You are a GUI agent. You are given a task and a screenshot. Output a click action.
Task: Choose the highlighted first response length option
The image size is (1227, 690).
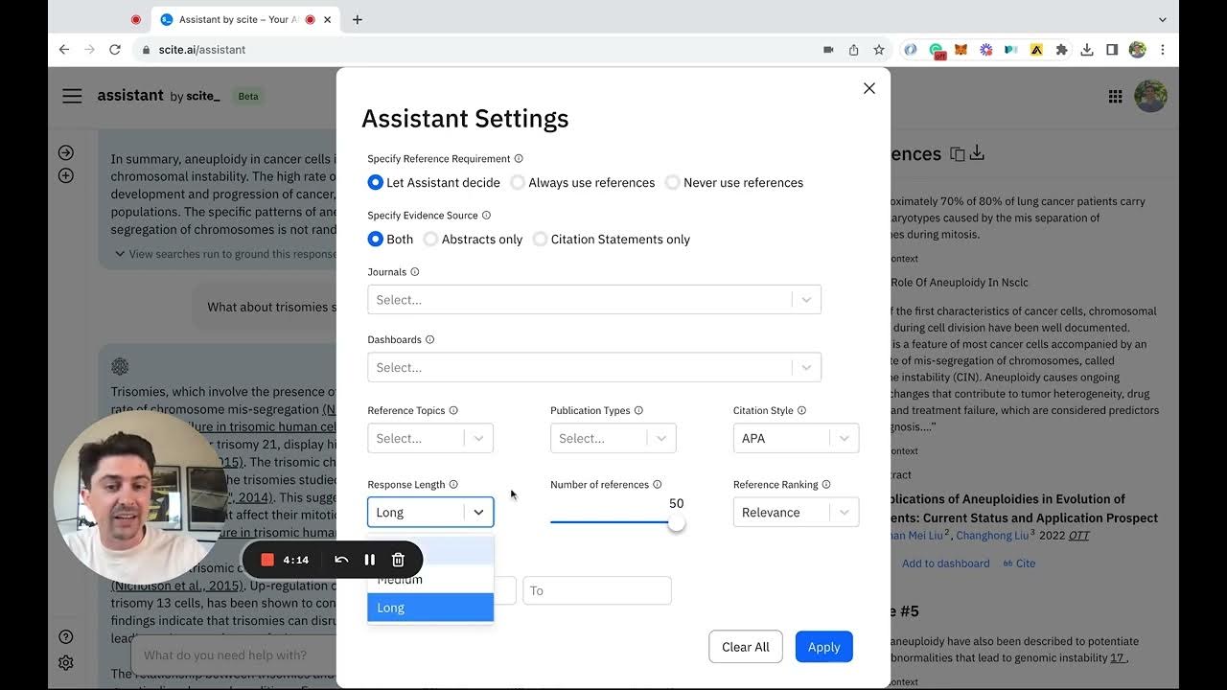point(430,551)
